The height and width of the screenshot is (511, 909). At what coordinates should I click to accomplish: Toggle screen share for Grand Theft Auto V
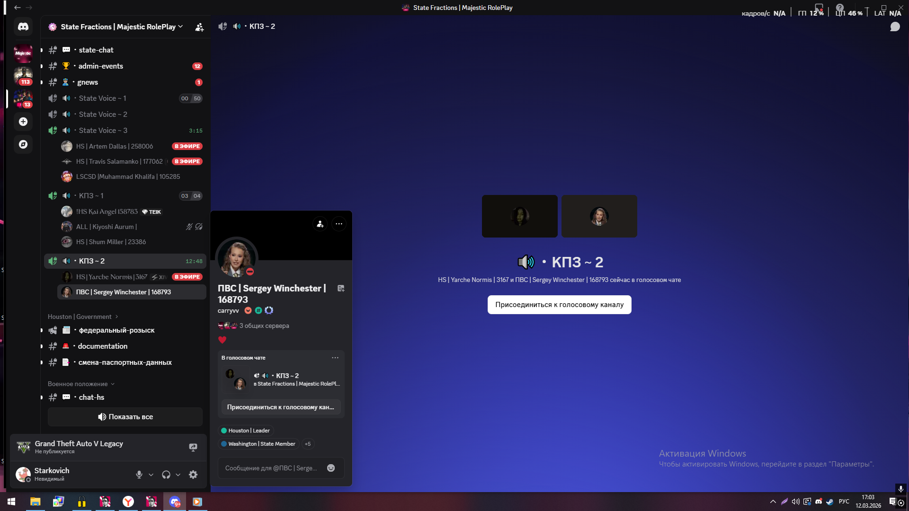pyautogui.click(x=193, y=447)
